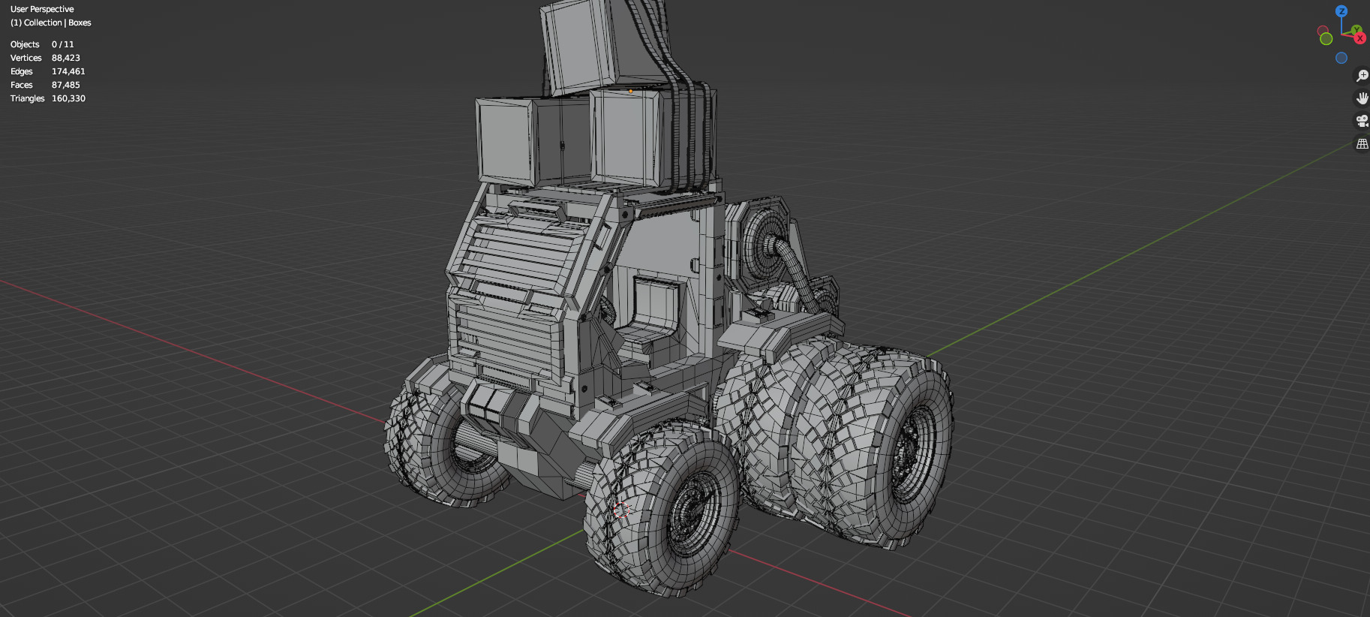Click the Triangles value 160,330
Viewport: 1370px width, 617px height.
[68, 98]
